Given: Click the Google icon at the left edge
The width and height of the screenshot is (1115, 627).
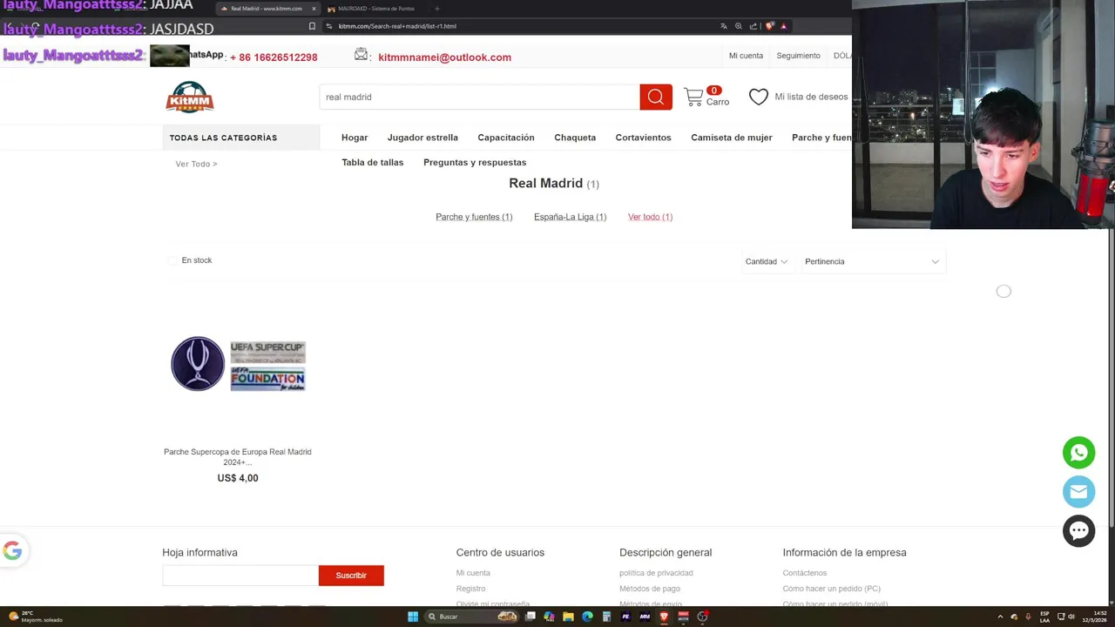Looking at the screenshot, I should (12, 550).
